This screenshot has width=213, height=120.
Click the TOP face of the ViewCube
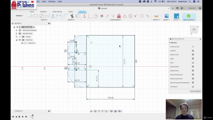click(194, 30)
